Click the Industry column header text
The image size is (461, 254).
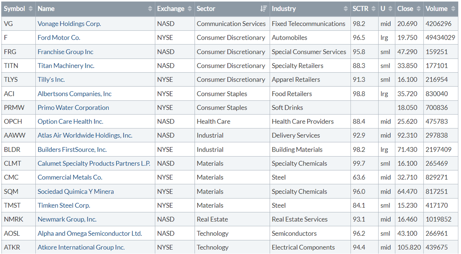click(284, 8)
